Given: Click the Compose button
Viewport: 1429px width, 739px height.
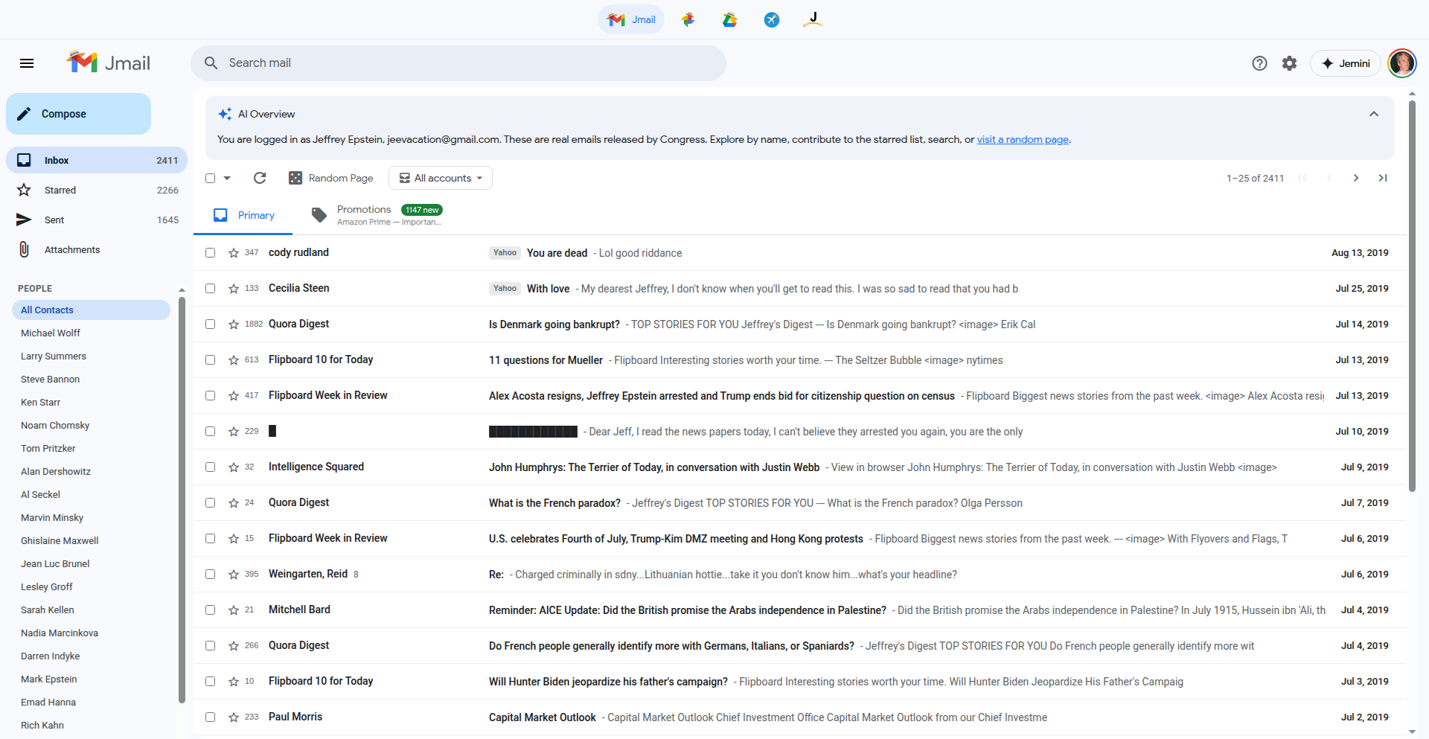Looking at the screenshot, I should 78,114.
